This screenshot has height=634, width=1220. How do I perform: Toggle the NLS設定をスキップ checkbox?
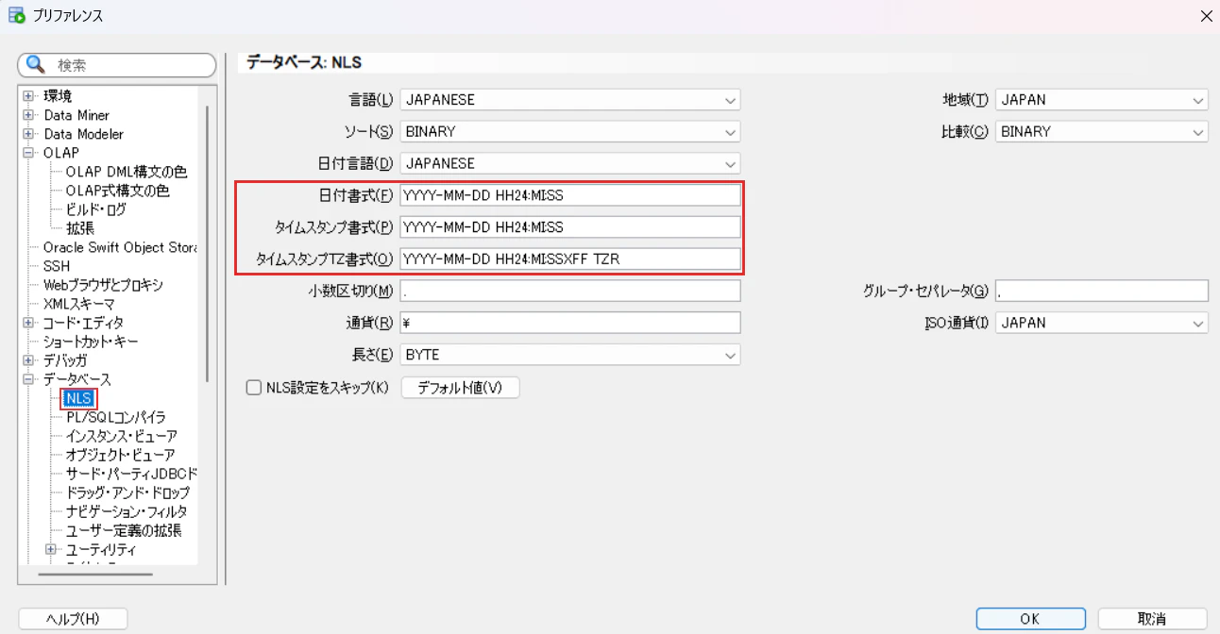[253, 387]
